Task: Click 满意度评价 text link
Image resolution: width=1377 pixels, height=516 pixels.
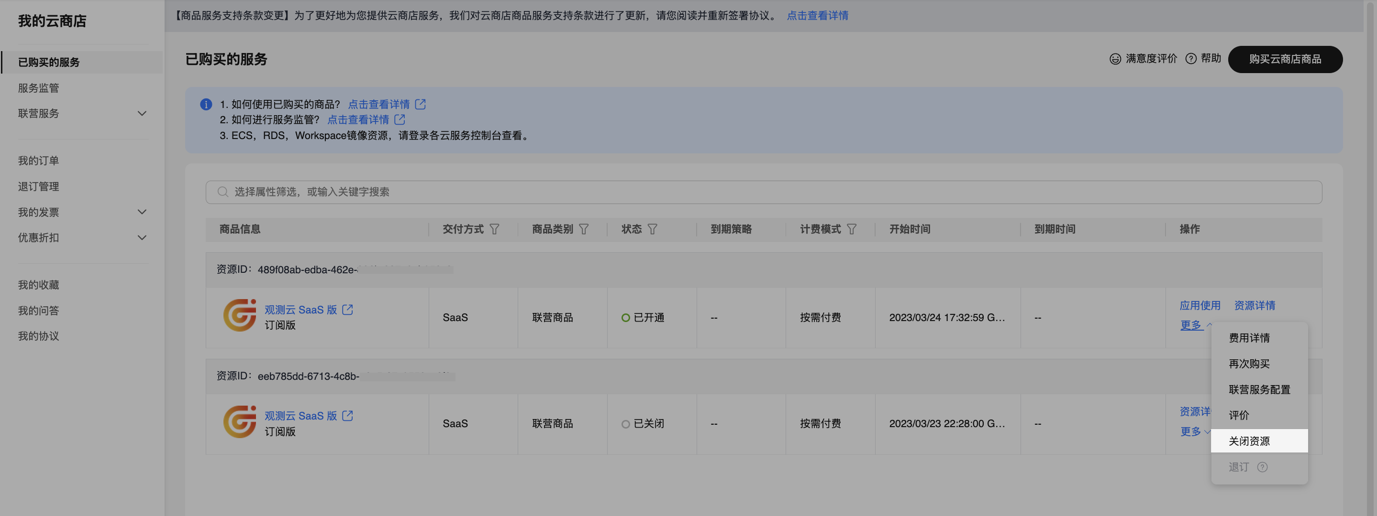Action: point(1151,59)
